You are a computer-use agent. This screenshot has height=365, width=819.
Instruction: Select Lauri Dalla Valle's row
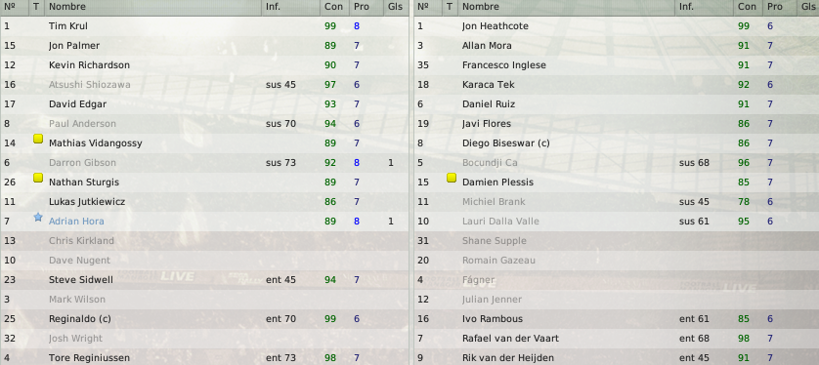click(617, 222)
